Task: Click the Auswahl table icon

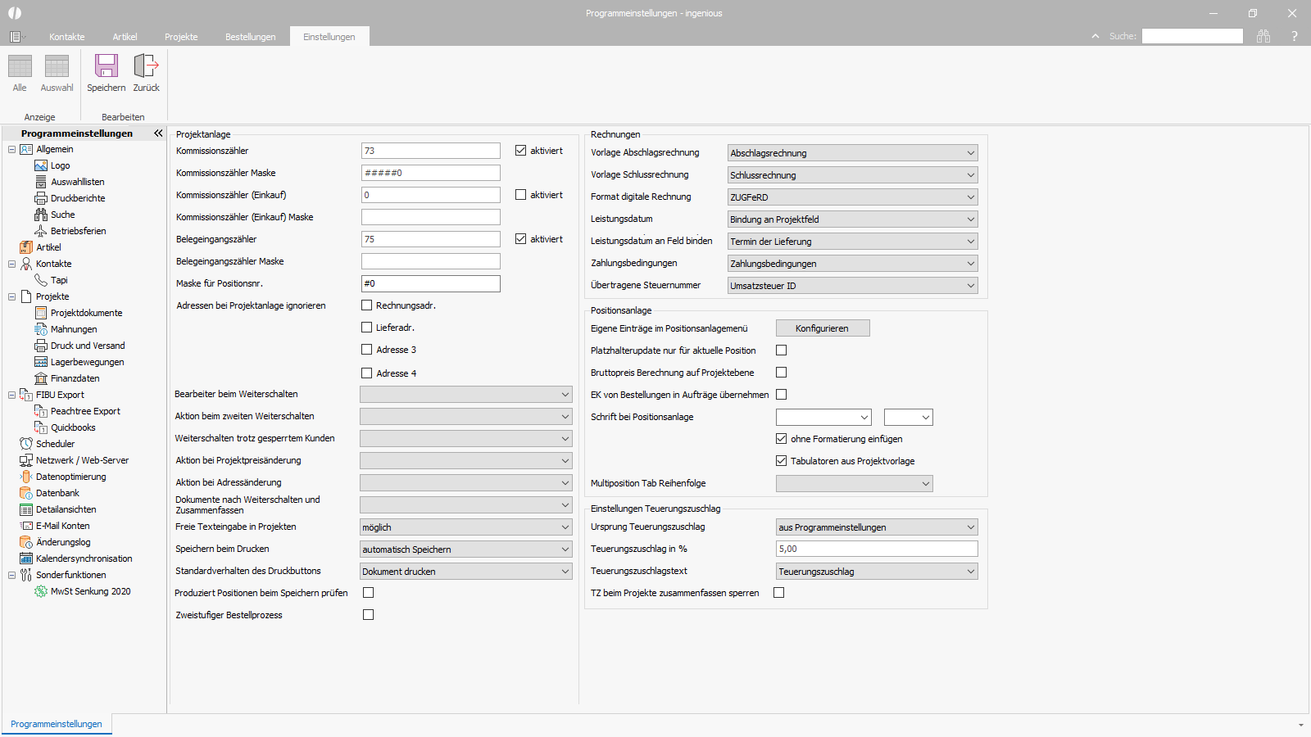Action: point(57,66)
